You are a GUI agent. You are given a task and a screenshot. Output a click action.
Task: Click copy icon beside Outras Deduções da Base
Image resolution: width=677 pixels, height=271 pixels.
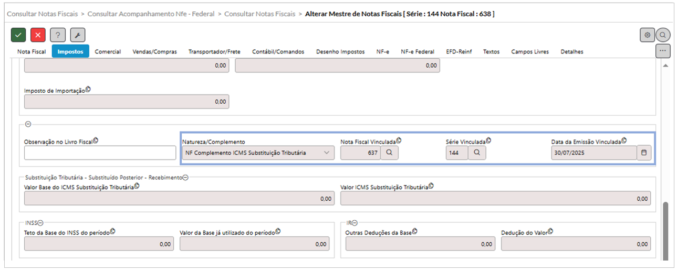[415, 232]
